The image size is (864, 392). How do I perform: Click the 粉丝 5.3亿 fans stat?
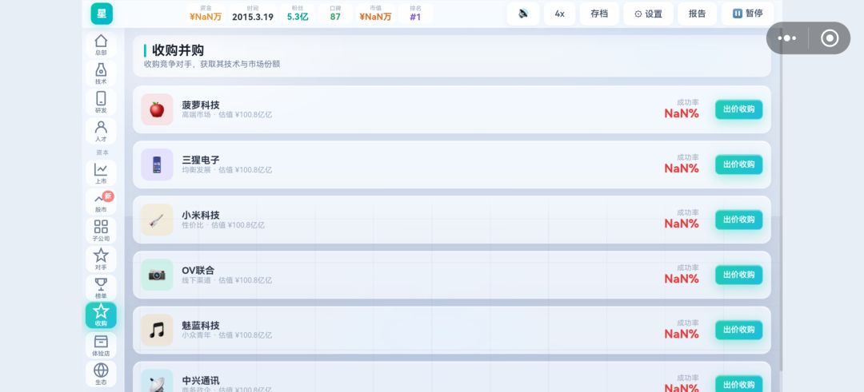[x=298, y=14]
